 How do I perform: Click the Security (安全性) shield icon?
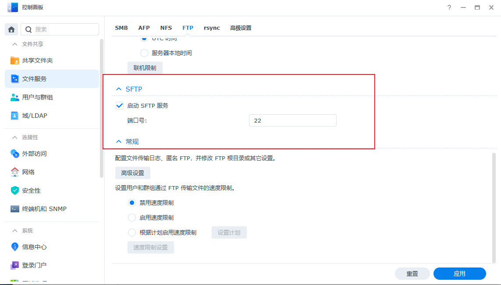click(15, 190)
